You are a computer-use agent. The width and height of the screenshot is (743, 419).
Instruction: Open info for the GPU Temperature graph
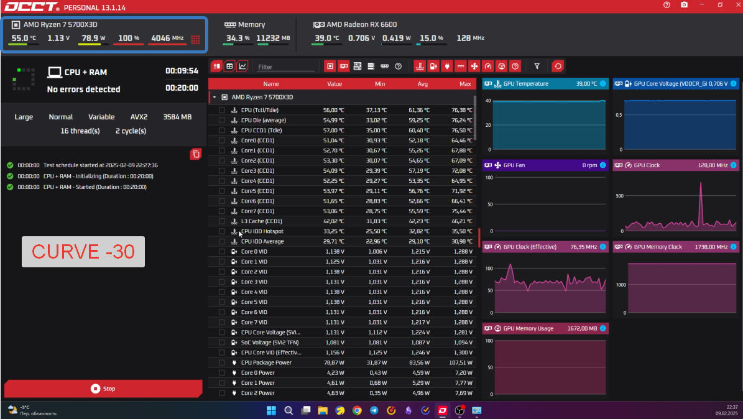tap(602, 83)
